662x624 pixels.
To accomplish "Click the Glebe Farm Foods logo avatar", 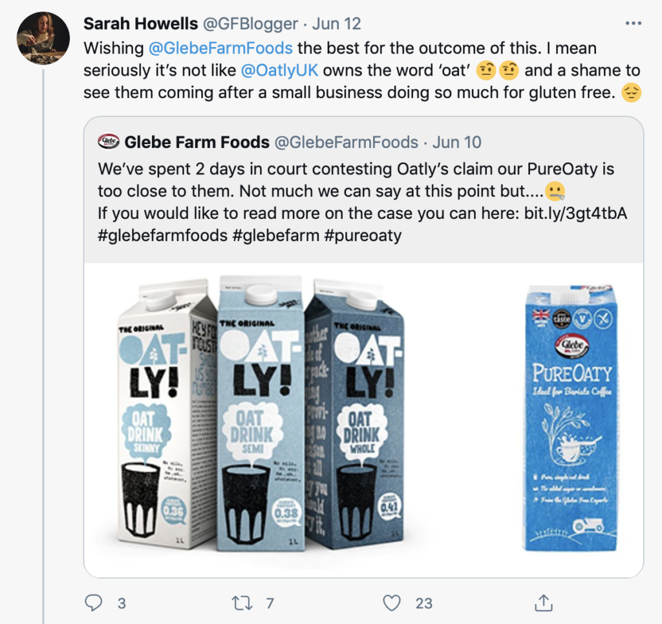I will [109, 141].
